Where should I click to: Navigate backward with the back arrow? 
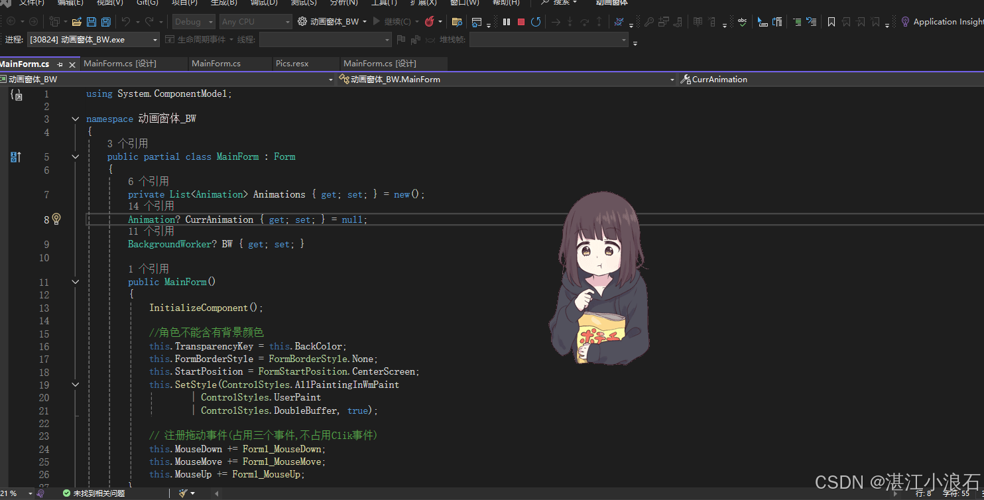12,22
